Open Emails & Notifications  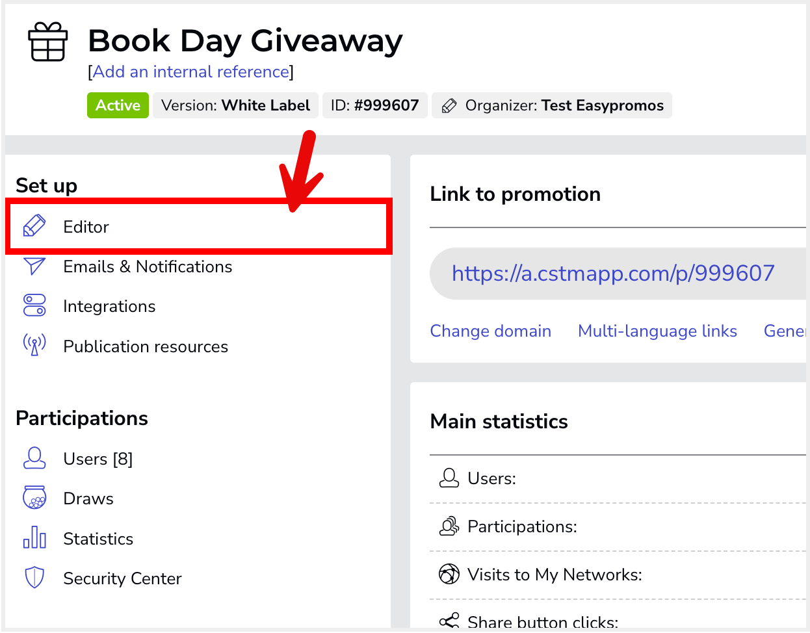click(148, 266)
